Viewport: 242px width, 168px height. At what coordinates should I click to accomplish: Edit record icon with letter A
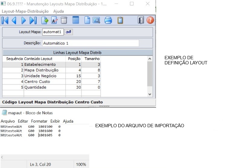(x=54, y=20)
